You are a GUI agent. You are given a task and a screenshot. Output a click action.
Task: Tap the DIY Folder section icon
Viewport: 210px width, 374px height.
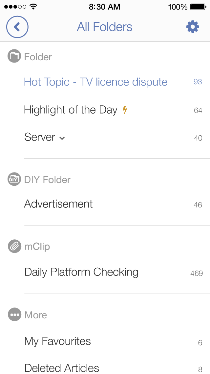coord(14,179)
